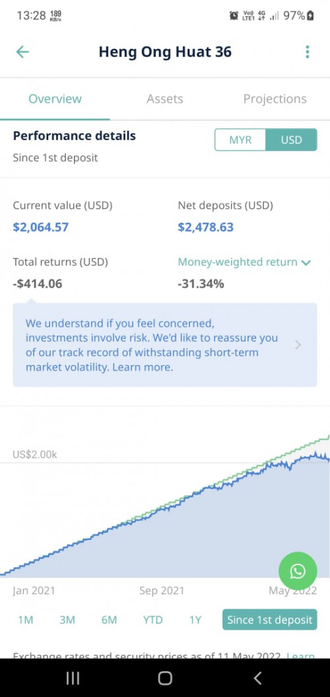Viewport: 330px width, 697px height.
Task: Select the YTD time range
Action: (x=152, y=620)
